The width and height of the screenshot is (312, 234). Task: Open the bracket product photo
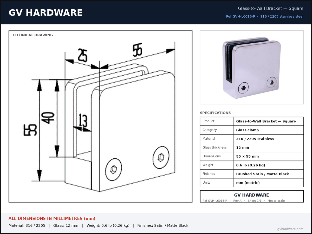pyautogui.click(x=252, y=68)
